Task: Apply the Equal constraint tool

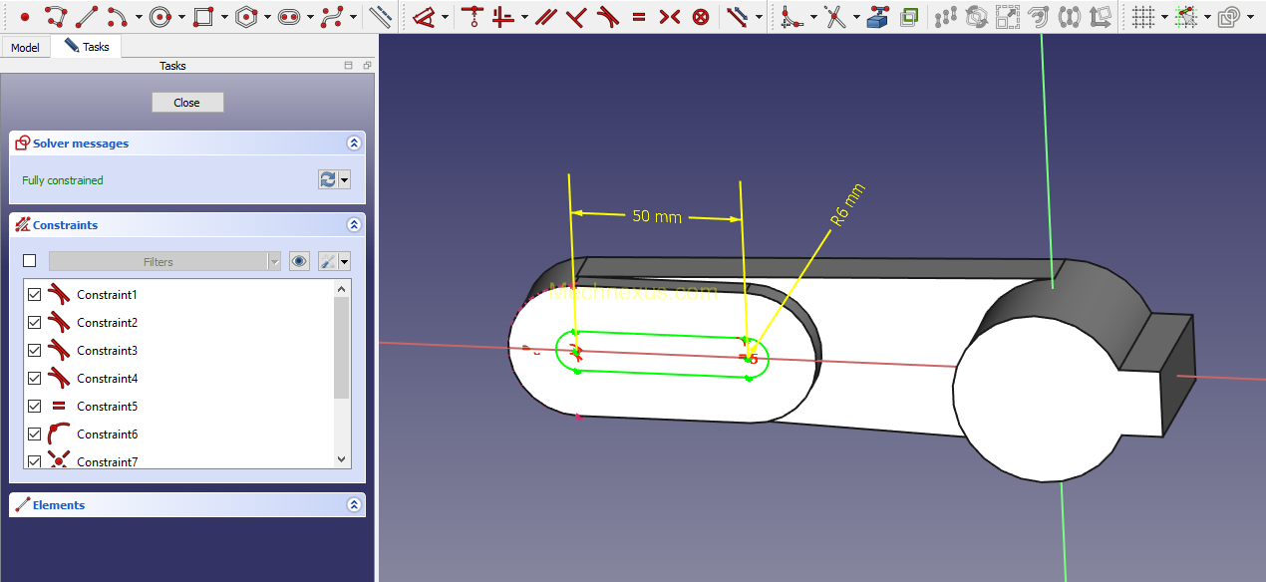Action: pos(638,17)
